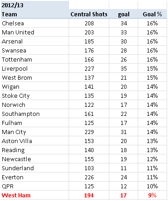Select the 2012/13 title cell
The height and width of the screenshot is (201, 168).
point(35,5)
